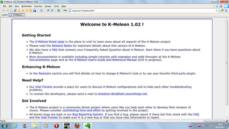
Task: Print page using the printer icon
Action: [34, 11]
